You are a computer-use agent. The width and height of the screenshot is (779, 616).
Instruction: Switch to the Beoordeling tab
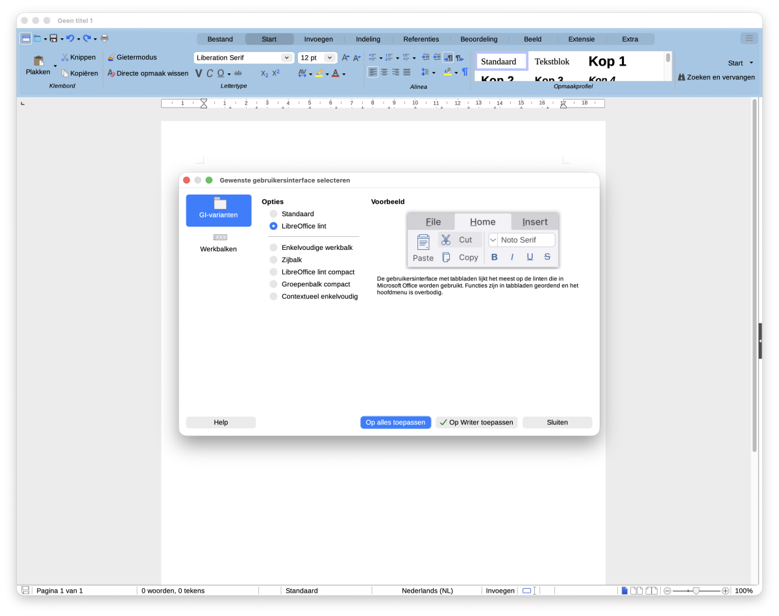coord(479,39)
